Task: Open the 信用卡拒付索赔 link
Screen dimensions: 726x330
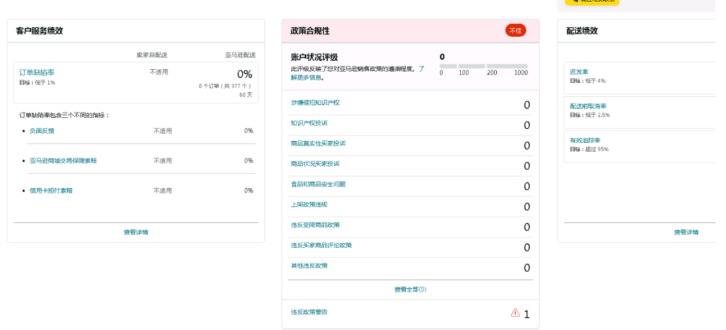Action: (x=51, y=190)
